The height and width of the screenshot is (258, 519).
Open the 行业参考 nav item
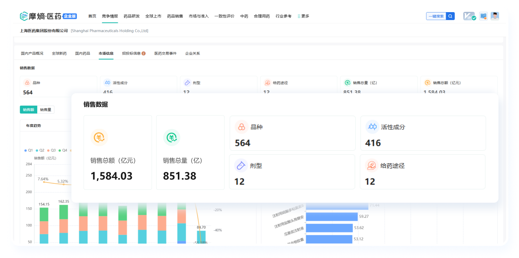284,16
